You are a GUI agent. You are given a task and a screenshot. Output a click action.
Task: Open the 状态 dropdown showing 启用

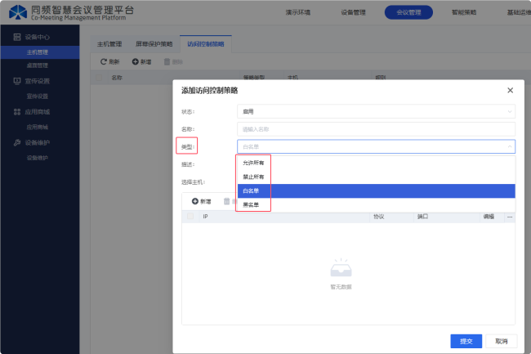click(x=376, y=111)
